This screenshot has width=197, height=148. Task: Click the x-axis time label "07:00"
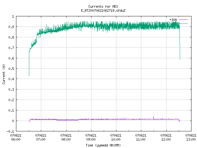pos(41,139)
